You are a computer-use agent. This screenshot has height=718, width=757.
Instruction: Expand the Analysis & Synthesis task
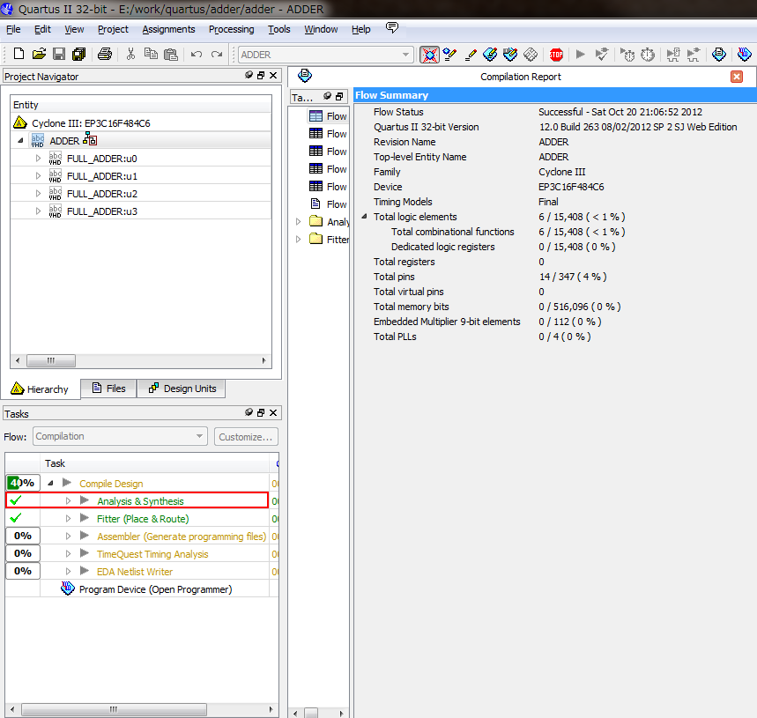coord(68,501)
